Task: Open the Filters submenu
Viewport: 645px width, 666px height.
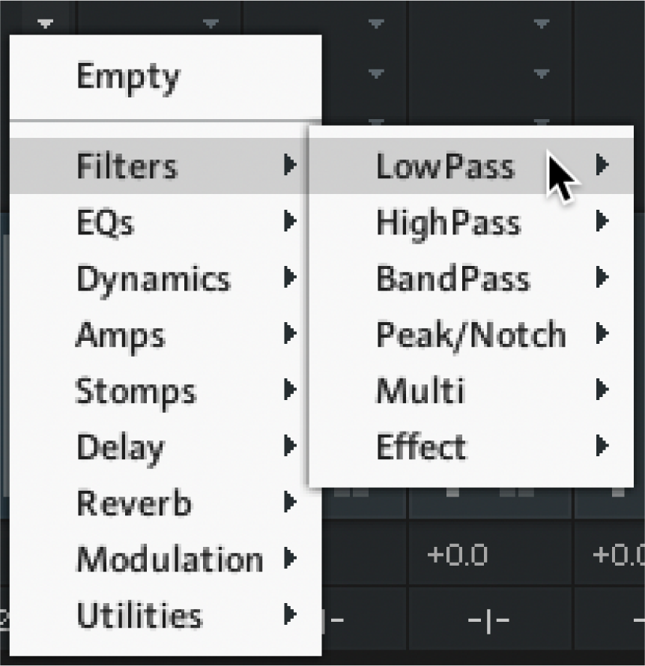Action: 127,166
